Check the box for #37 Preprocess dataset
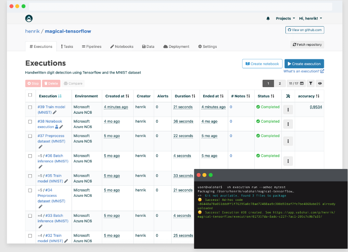Viewport: 348px width, 252px height. pos(30,136)
